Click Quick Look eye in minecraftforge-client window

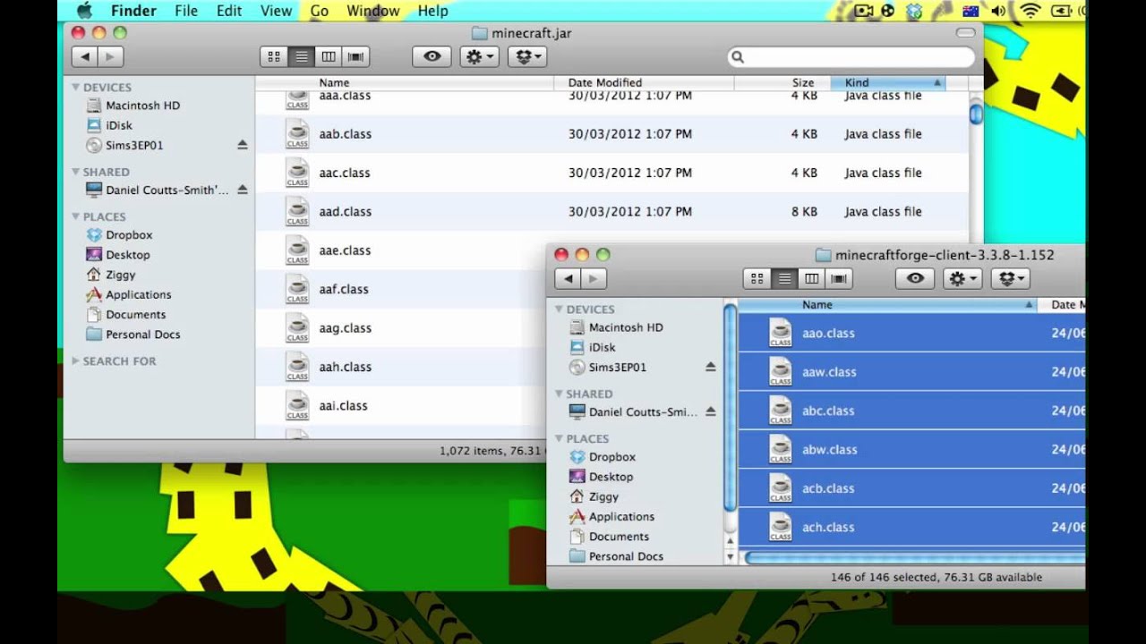915,279
